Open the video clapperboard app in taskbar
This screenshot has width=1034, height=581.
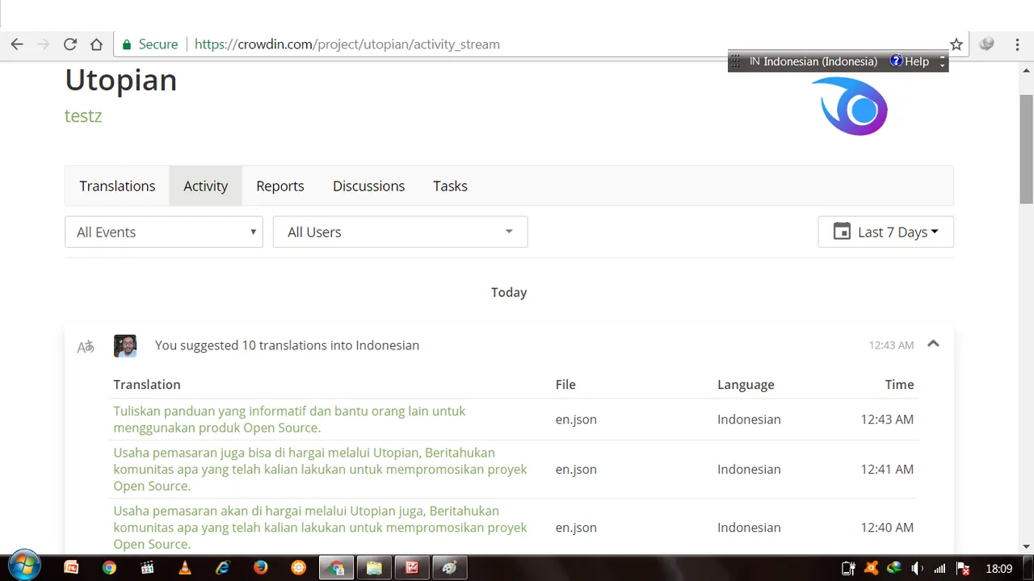pos(147,568)
